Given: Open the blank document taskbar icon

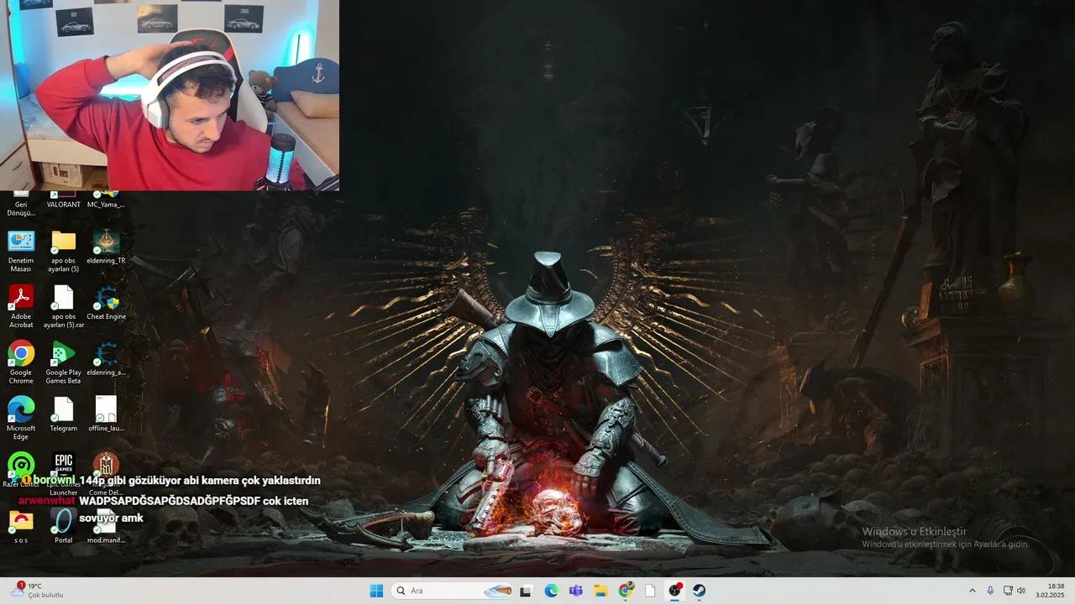Looking at the screenshot, I should coord(650,591).
